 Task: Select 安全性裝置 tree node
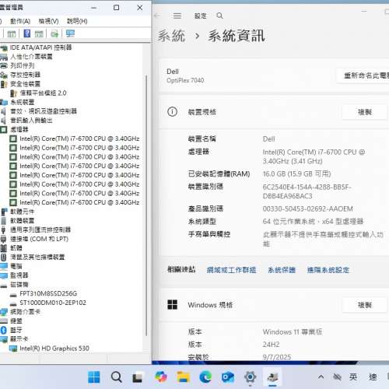26,84
